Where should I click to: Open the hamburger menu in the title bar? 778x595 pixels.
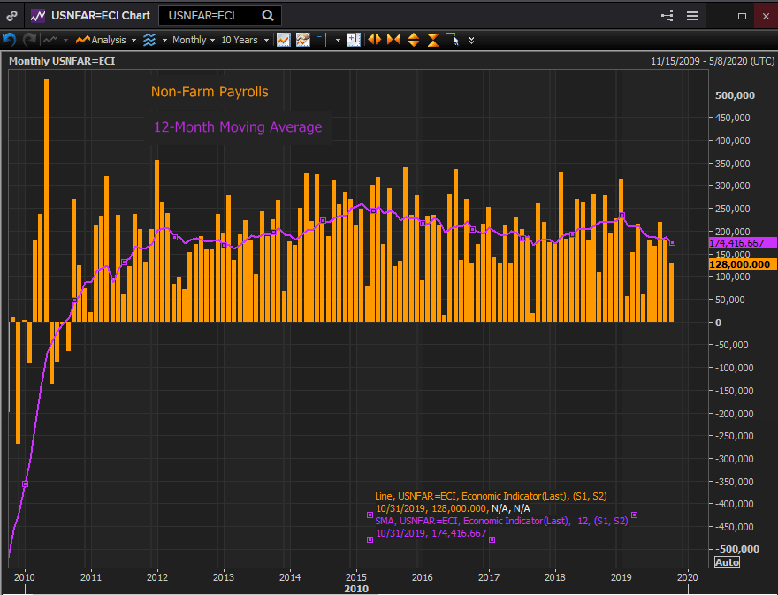point(692,16)
